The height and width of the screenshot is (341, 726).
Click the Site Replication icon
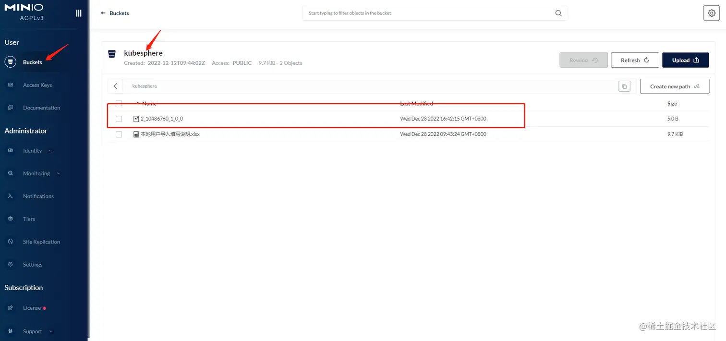coord(10,242)
